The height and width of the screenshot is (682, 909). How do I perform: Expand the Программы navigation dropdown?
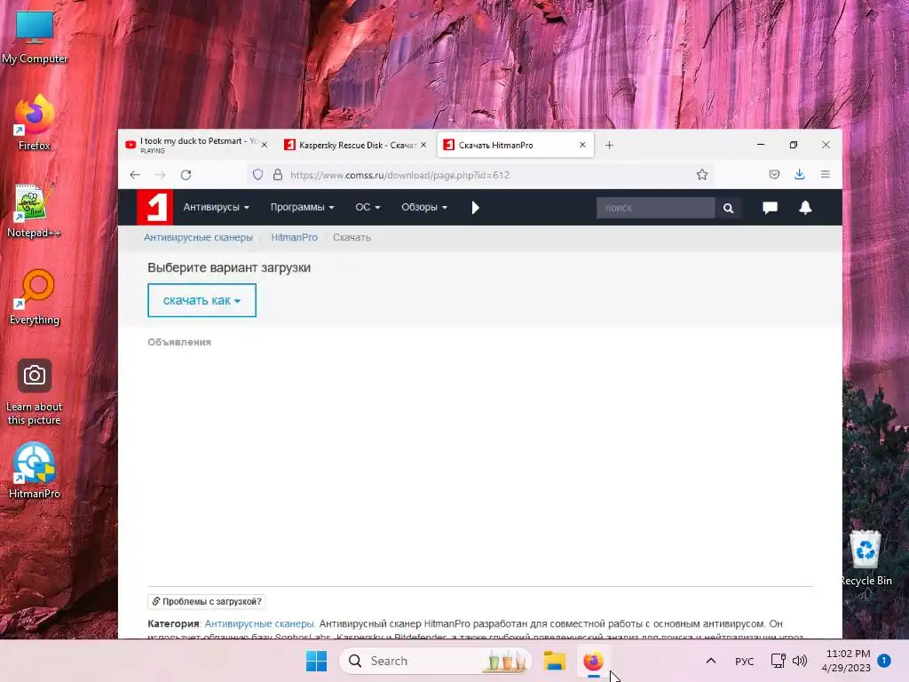pyautogui.click(x=302, y=207)
